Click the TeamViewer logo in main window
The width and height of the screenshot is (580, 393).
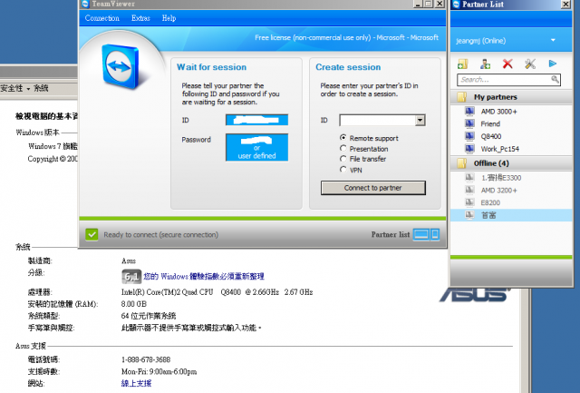[x=121, y=66]
